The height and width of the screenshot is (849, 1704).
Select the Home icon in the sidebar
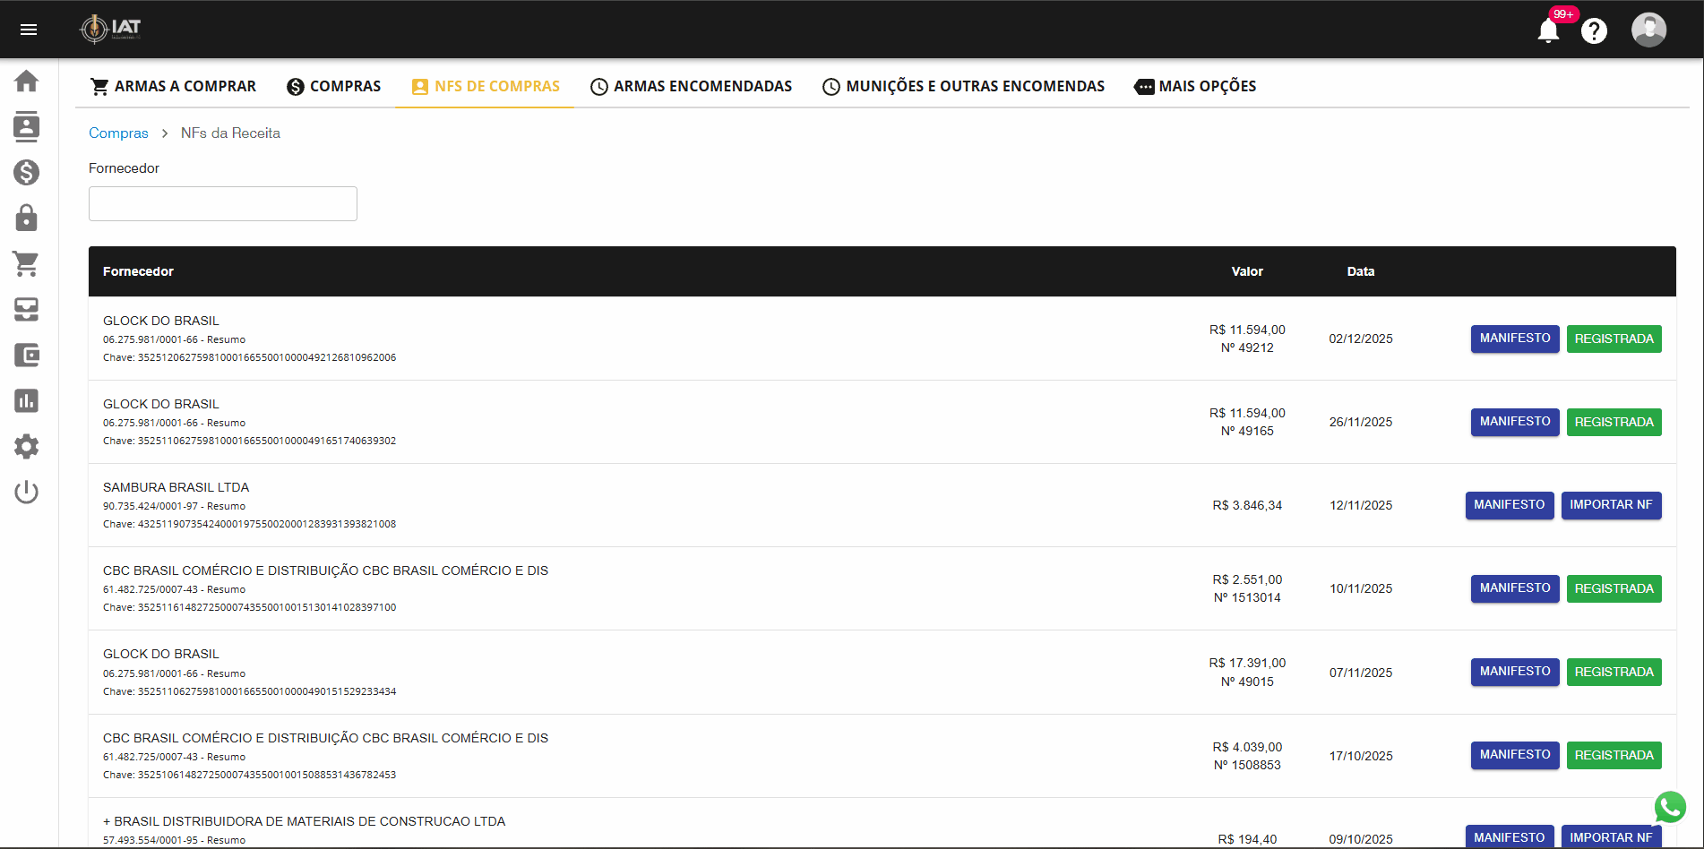tap(27, 81)
